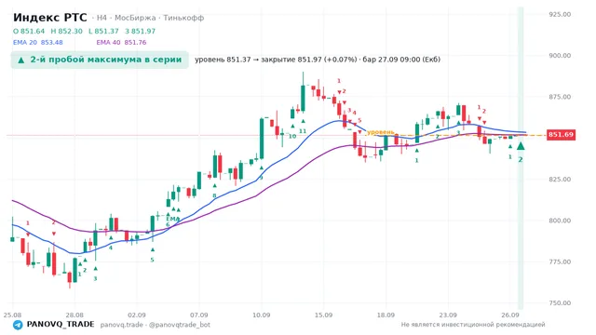Click the close value '3 851.97'
The width and height of the screenshot is (596, 335).
click(141, 31)
